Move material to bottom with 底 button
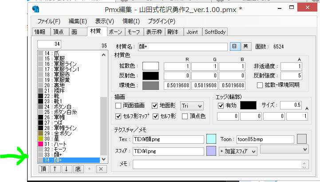Image resolution: width=320 pixels, height=182 pixels. click(78, 169)
